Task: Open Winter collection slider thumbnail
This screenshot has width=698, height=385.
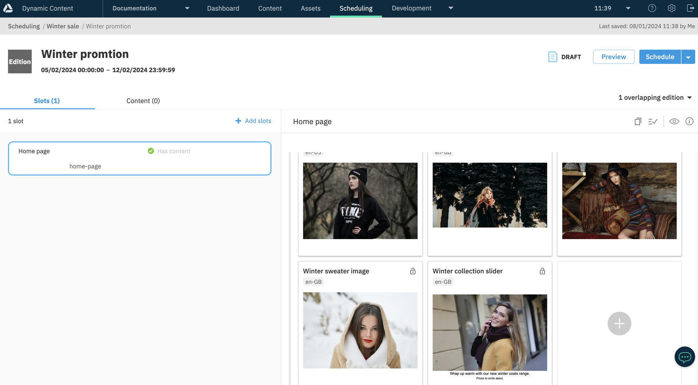Action: [x=490, y=333]
